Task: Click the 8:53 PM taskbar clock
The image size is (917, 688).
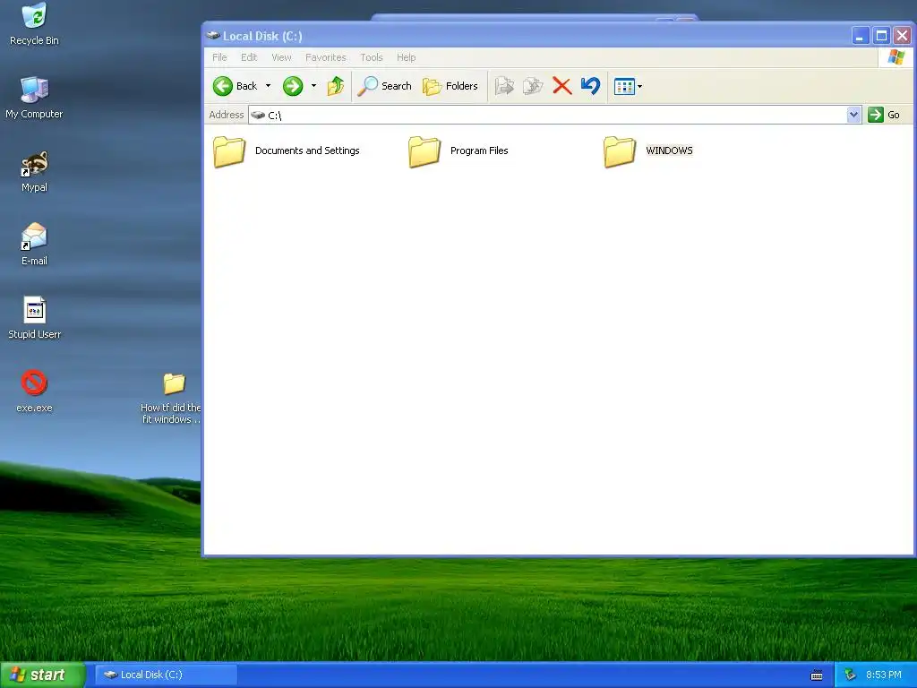Action: [884, 675]
